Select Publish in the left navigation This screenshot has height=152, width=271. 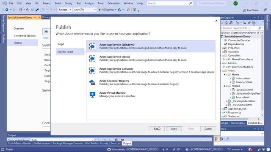pyautogui.click(x=22, y=43)
